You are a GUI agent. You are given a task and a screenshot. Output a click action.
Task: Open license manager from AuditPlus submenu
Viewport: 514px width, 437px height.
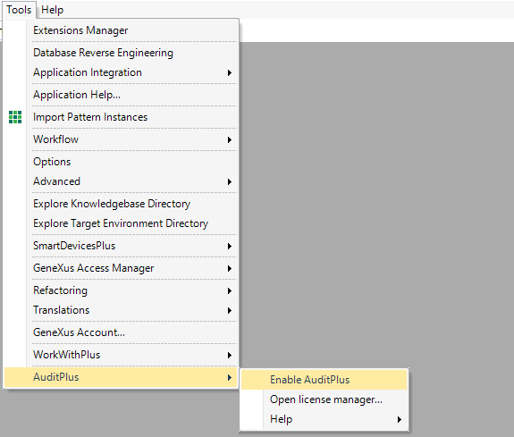click(x=324, y=399)
